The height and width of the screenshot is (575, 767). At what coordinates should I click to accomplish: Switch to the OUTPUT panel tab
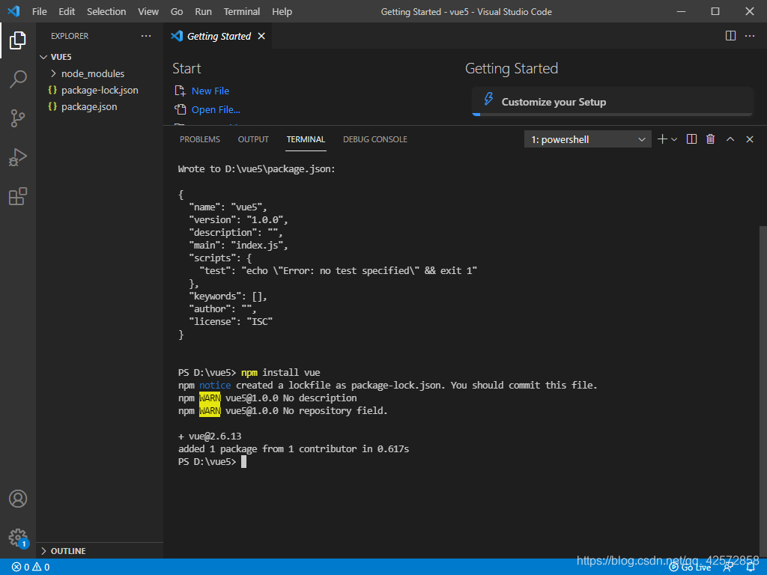click(253, 139)
